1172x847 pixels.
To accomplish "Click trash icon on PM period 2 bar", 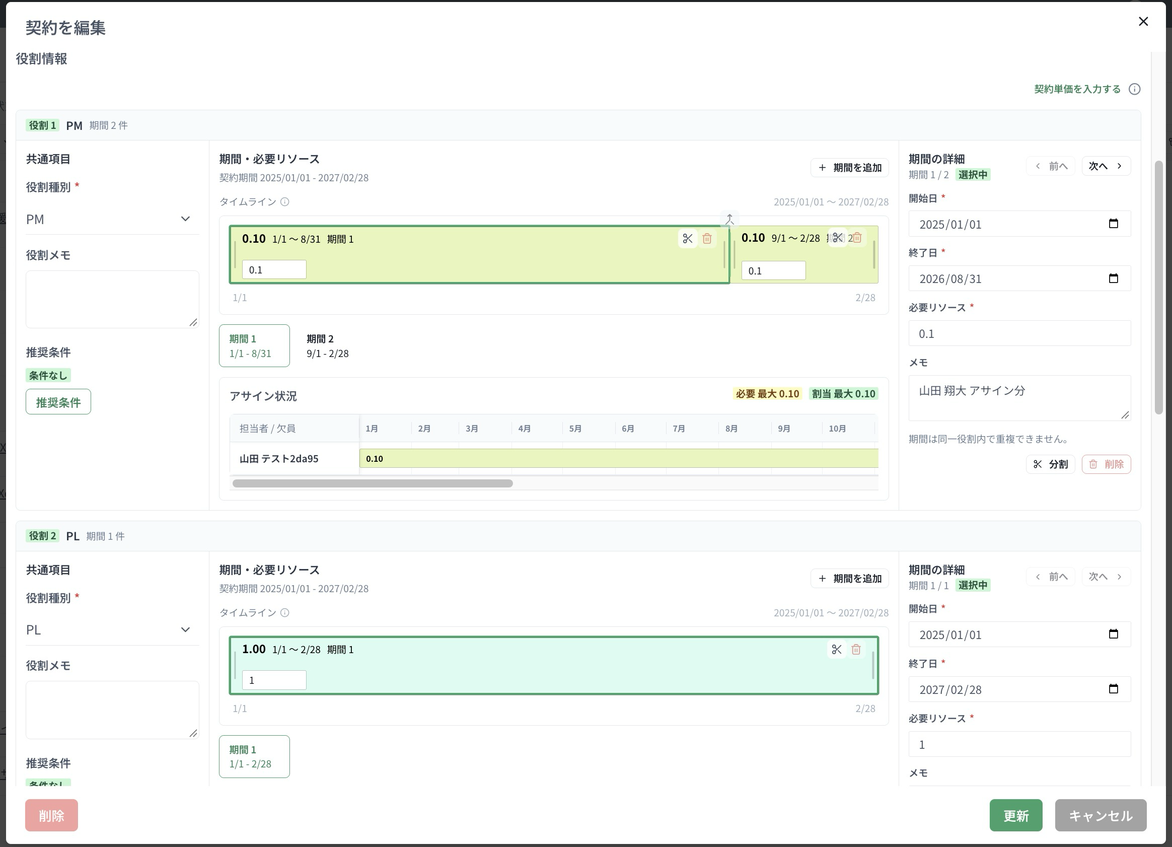I will click(x=857, y=238).
